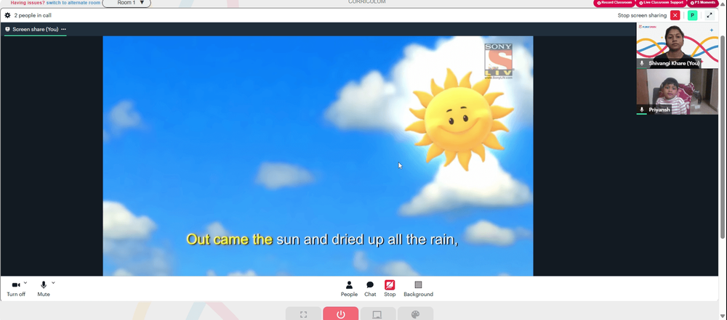Click the red power button
727x320 pixels.
point(341,314)
